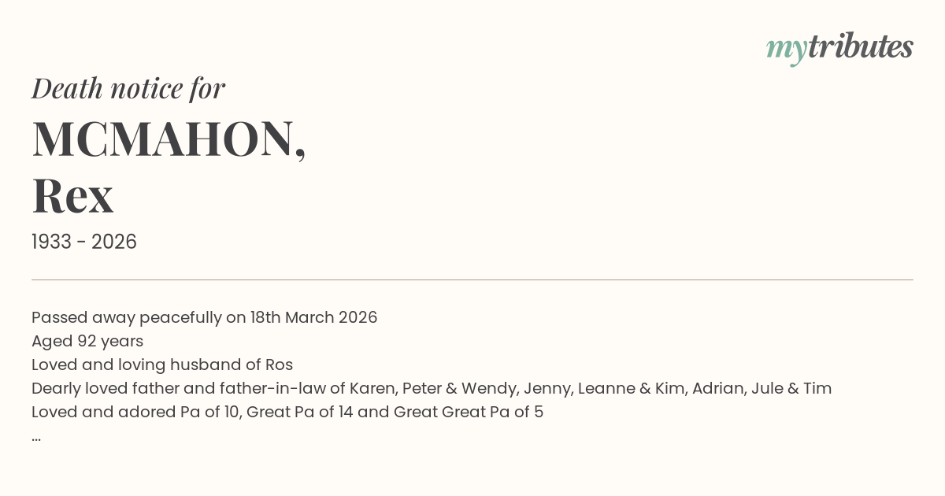Click the name Ros
The height and width of the screenshot is (496, 945).
(279, 365)
